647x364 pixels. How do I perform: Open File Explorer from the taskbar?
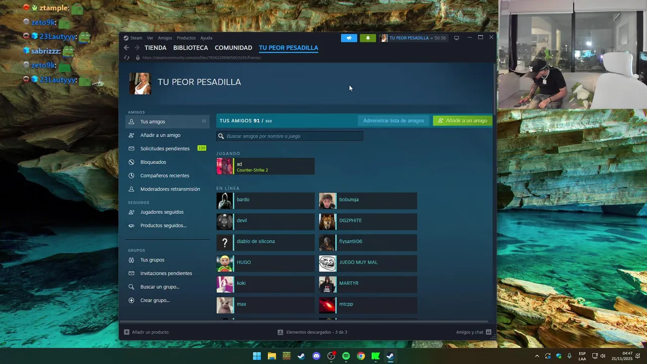pos(271,356)
